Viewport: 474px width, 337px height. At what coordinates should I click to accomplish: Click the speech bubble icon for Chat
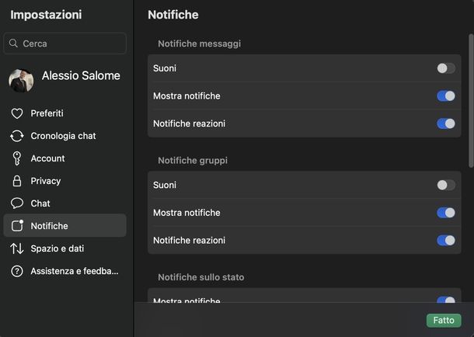[x=17, y=203]
